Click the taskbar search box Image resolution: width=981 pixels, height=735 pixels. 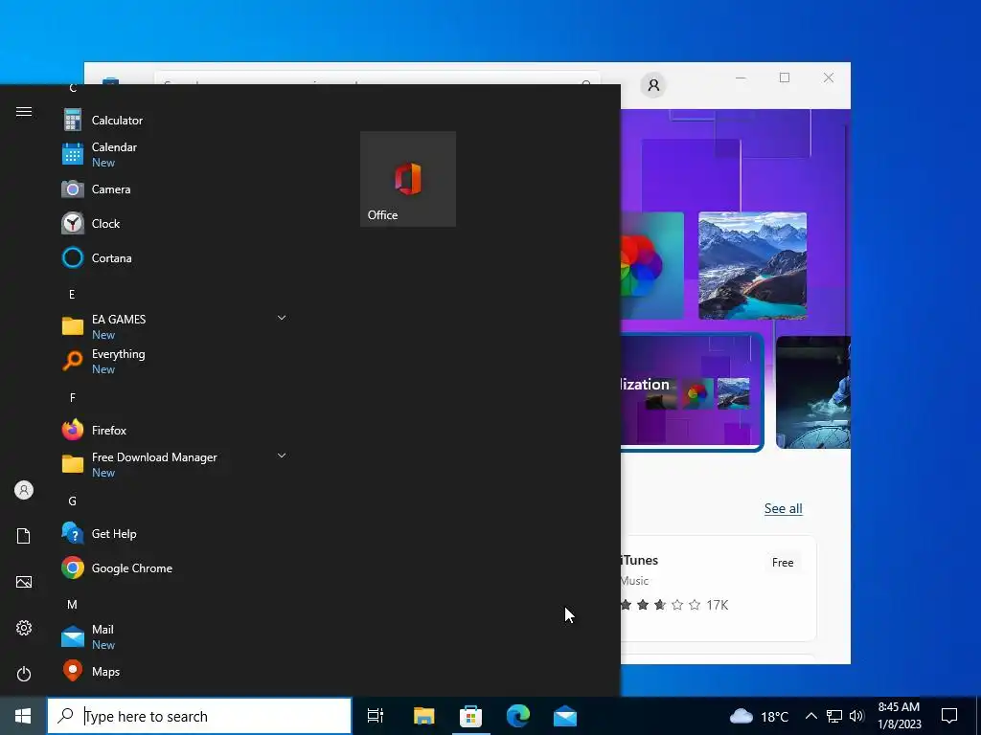[x=200, y=716]
